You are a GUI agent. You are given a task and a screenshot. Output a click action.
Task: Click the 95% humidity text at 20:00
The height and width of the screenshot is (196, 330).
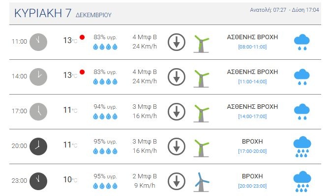pos(106,142)
